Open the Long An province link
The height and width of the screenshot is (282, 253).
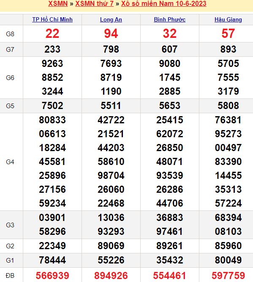[x=111, y=19]
